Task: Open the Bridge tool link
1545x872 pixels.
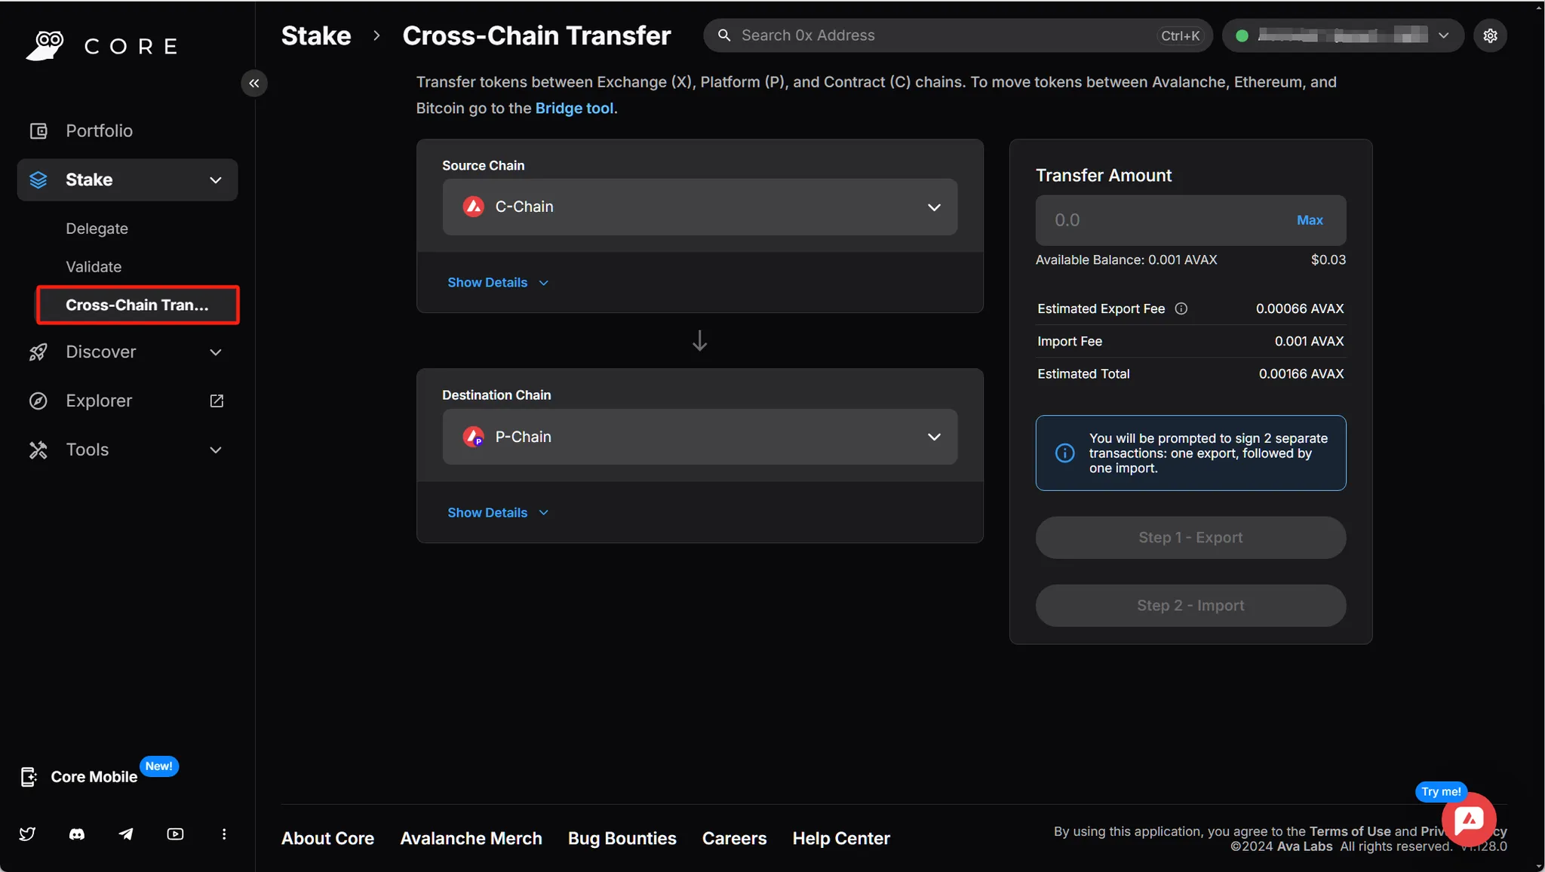Action: [573, 108]
